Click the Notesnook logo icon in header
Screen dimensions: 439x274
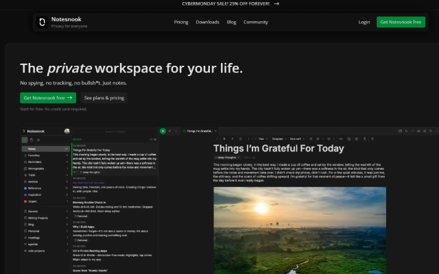[x=43, y=22]
